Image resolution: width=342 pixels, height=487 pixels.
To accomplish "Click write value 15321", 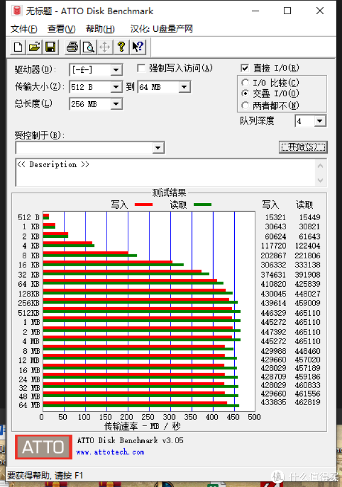I will tap(275, 217).
